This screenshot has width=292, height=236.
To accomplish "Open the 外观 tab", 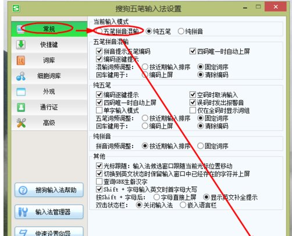I will (49, 91).
